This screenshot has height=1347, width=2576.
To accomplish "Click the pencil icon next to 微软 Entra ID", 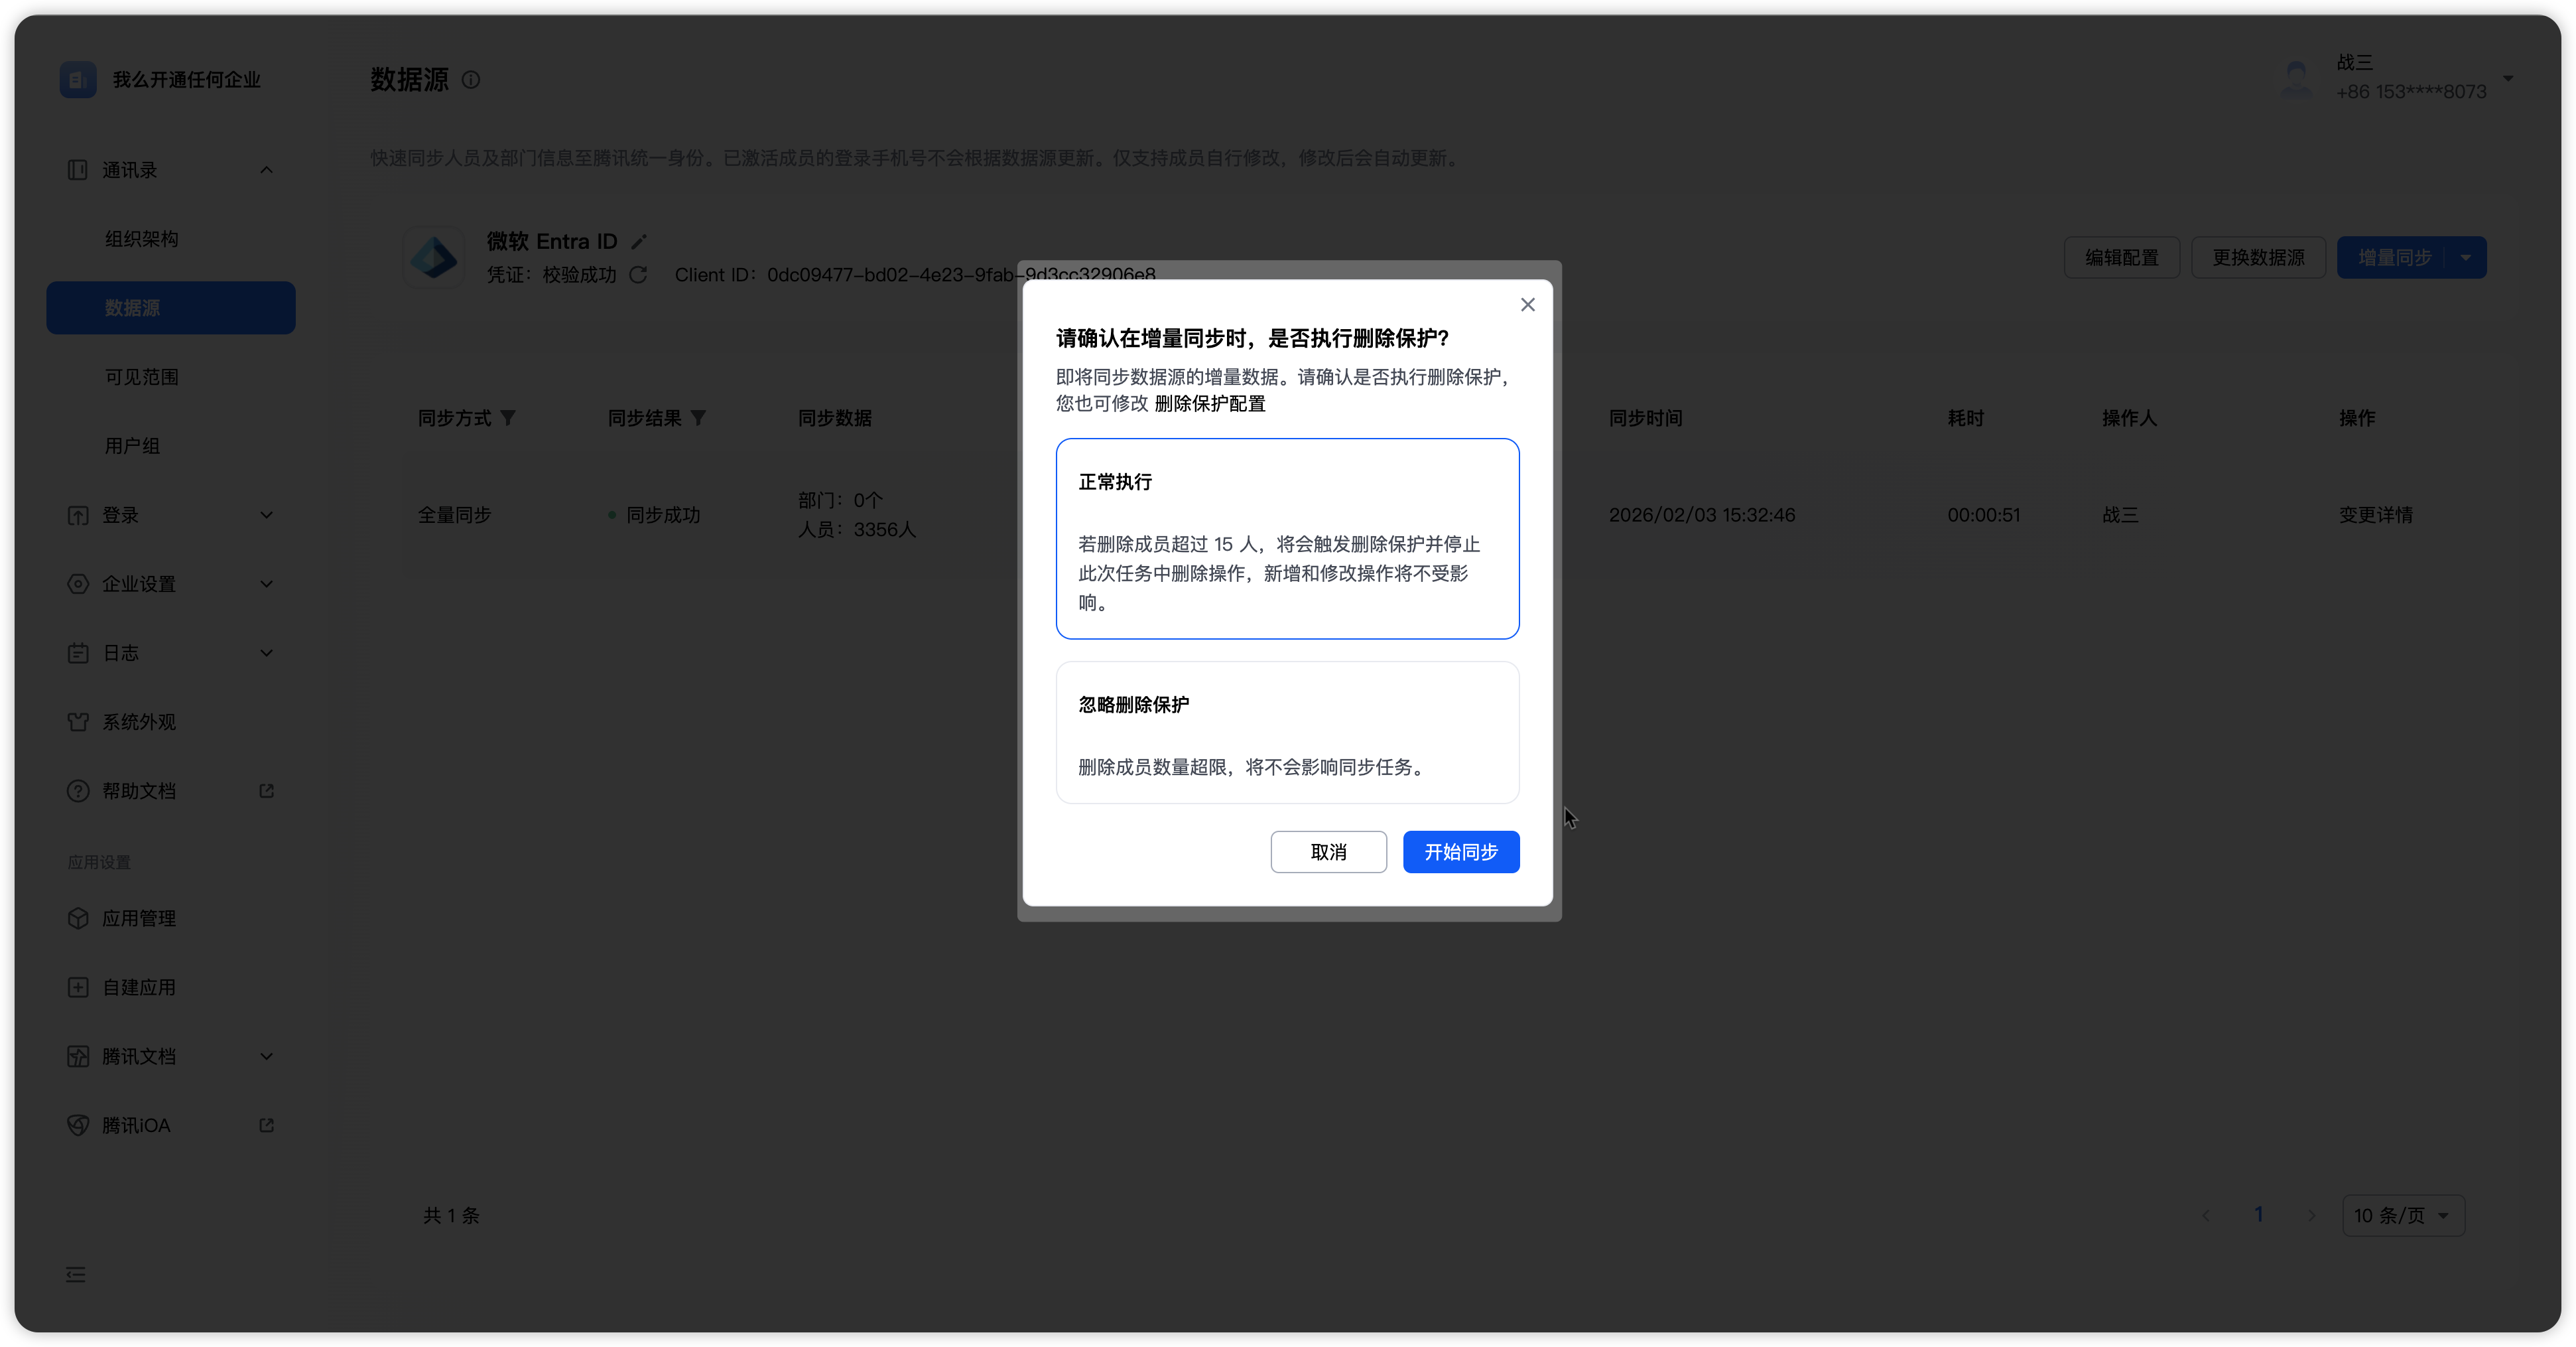I will (x=639, y=241).
